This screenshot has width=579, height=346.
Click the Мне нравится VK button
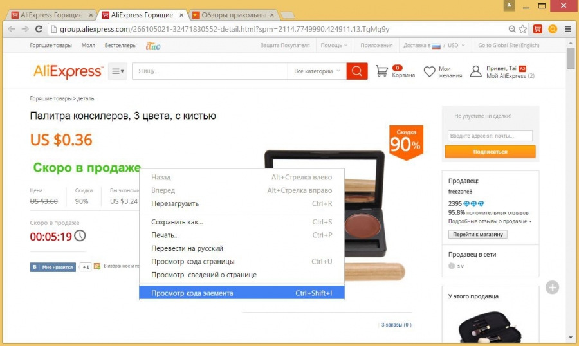[53, 267]
